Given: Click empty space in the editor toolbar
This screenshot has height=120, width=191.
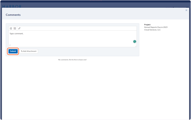Looking at the screenshot, I should click(78, 28).
